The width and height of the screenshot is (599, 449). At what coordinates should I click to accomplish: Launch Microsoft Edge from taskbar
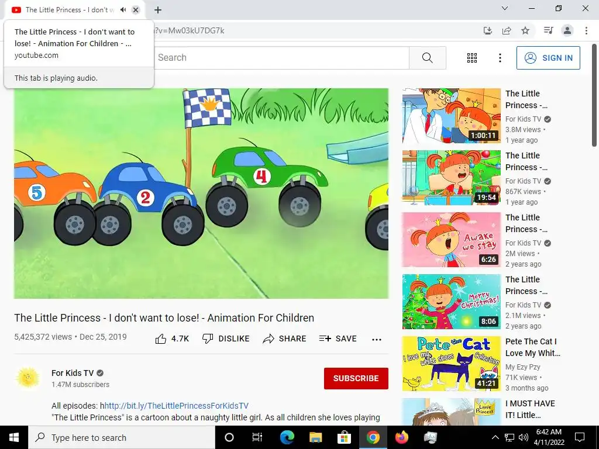287,437
